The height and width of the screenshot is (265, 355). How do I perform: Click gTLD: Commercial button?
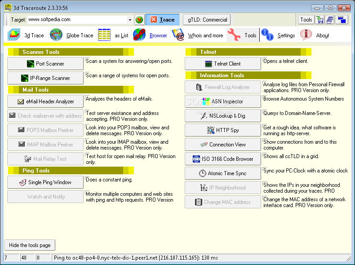pyautogui.click(x=207, y=20)
